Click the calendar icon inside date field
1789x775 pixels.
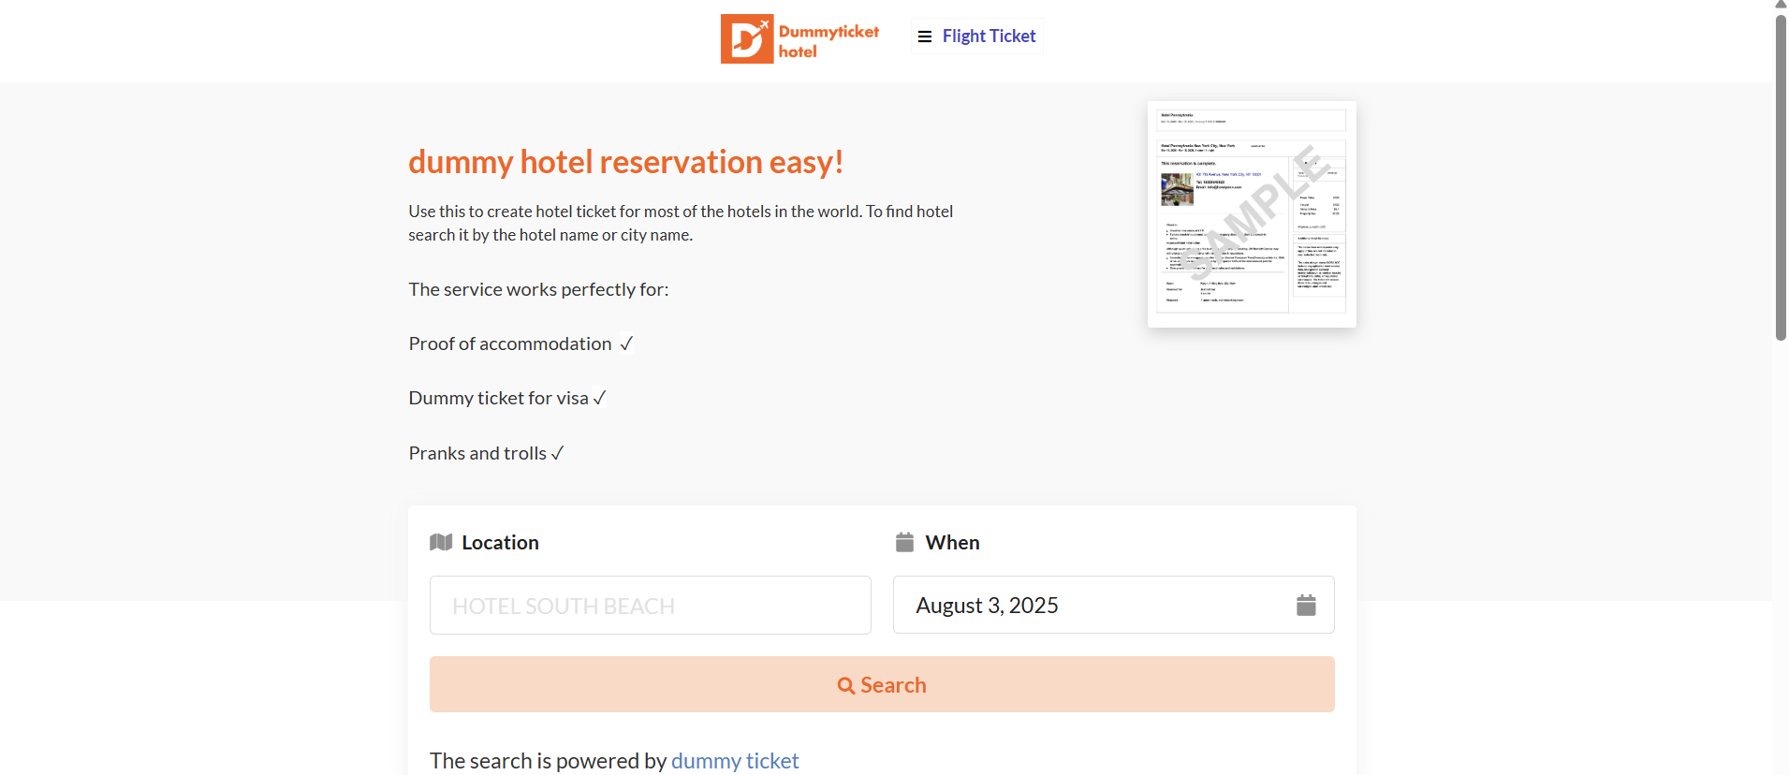(1306, 606)
